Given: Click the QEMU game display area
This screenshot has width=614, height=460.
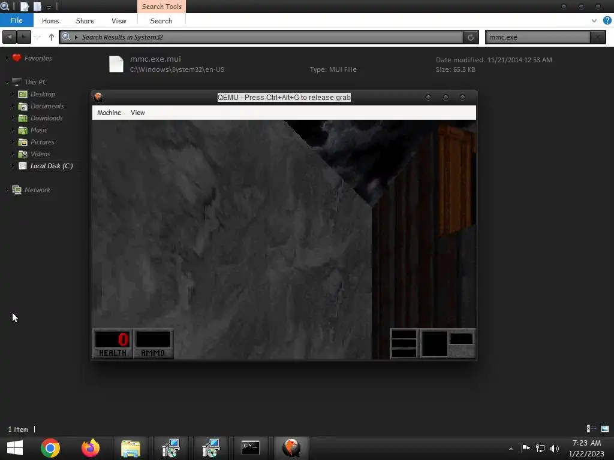Looking at the screenshot, I should [284, 240].
